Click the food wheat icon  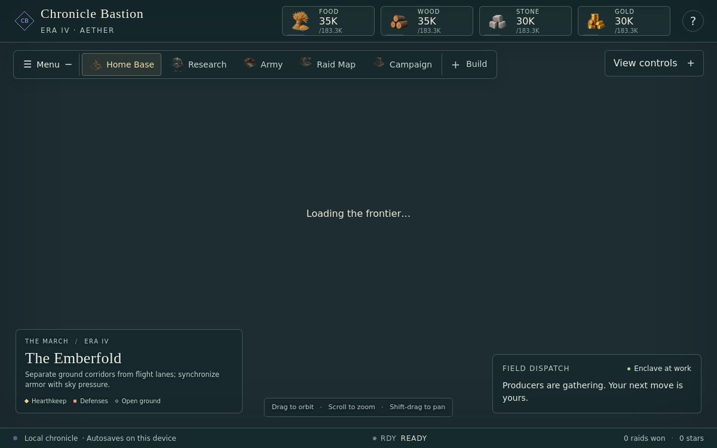(x=300, y=22)
